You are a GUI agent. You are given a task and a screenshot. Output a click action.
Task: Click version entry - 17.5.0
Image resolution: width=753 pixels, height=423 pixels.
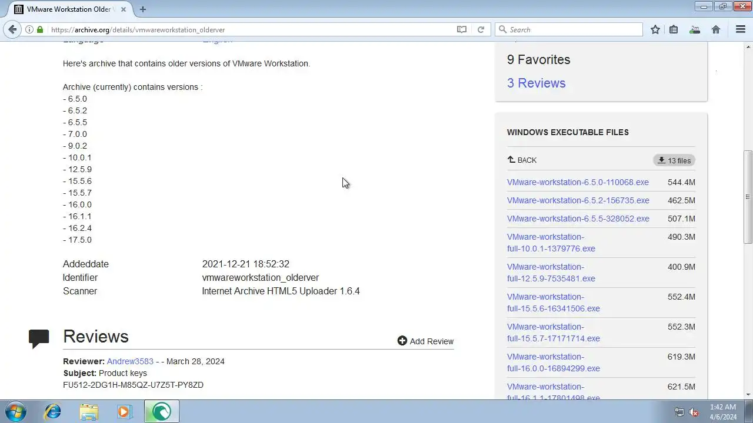pos(77,240)
